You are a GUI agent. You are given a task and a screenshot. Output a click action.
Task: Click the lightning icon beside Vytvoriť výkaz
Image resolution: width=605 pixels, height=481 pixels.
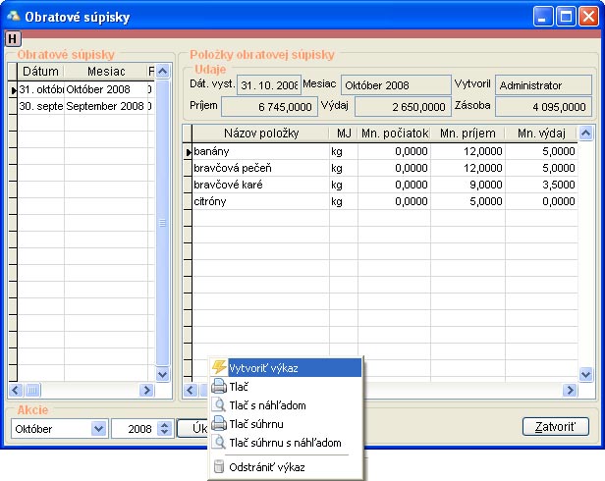[x=218, y=368]
